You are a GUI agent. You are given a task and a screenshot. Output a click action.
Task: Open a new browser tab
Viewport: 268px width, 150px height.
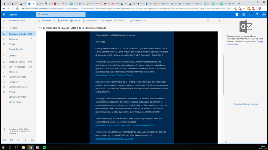point(239,3)
